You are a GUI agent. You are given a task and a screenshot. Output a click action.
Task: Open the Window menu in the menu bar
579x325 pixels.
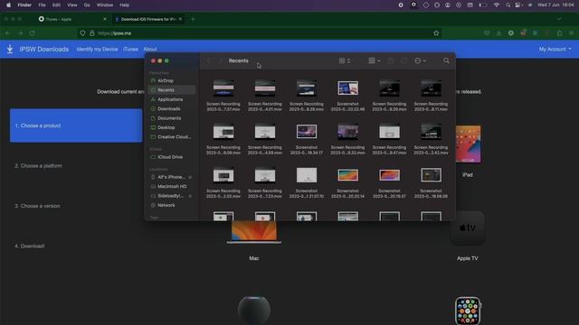(x=105, y=5)
